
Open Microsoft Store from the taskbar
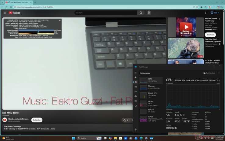coord(120,138)
